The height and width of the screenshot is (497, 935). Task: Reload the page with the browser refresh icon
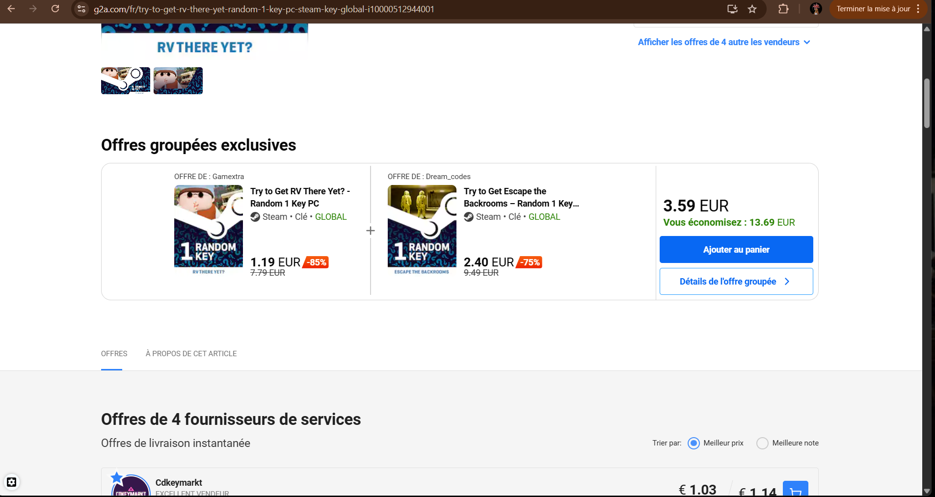pos(55,9)
